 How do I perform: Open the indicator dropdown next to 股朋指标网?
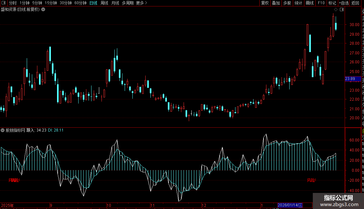click(x=3, y=130)
